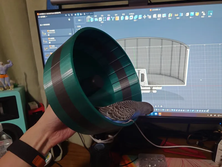Select the Move/Copy four-arrow icon

pos(145,17)
